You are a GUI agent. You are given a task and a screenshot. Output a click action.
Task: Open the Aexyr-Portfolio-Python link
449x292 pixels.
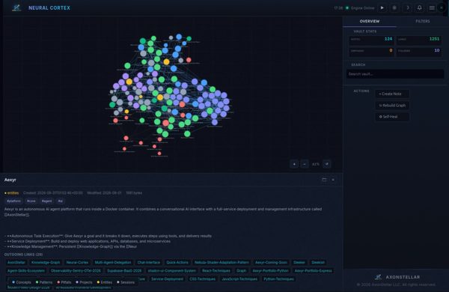pos(270,270)
